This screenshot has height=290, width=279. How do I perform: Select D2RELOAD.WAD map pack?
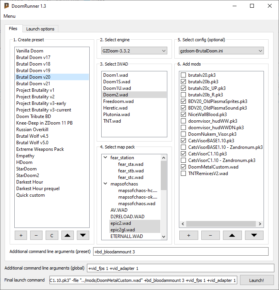[x=128, y=217]
